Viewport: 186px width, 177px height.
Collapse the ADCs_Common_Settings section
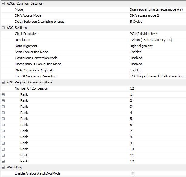(x=3, y=3)
